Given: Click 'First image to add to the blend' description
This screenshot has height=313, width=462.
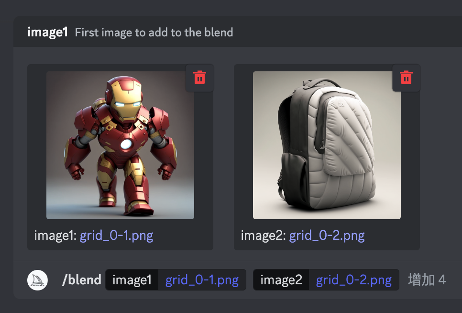Looking at the screenshot, I should pyautogui.click(x=154, y=32).
